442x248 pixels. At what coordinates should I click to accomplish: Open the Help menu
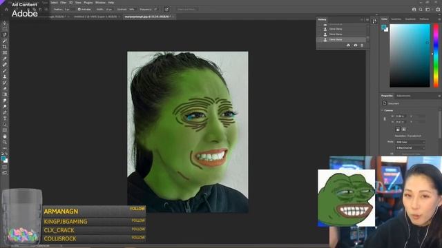[x=111, y=3]
